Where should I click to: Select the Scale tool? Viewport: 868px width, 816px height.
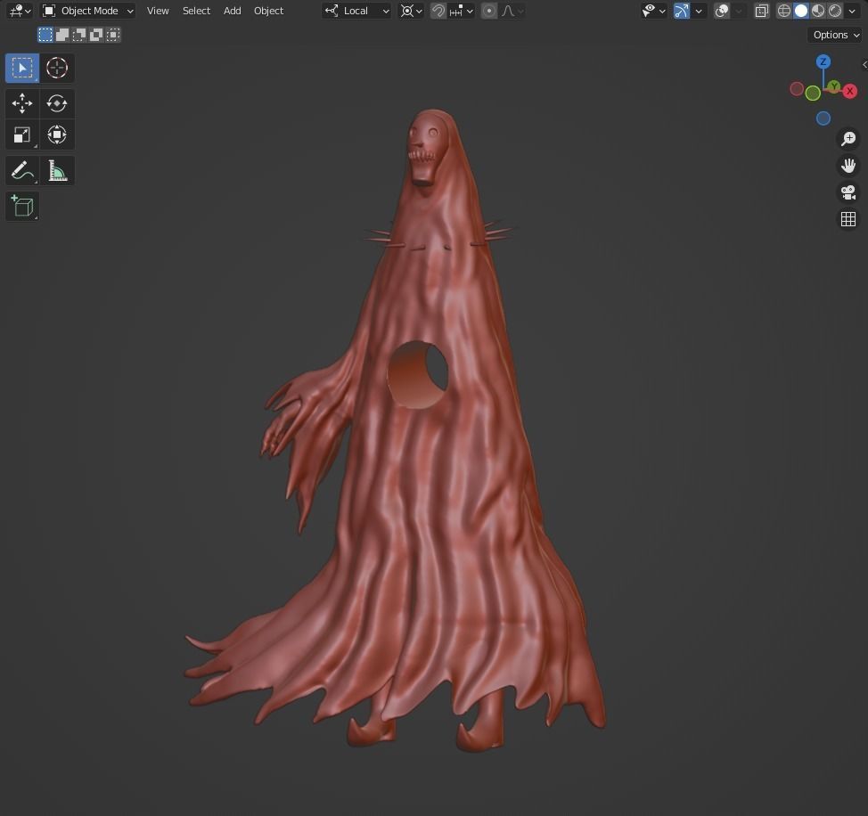tap(21, 135)
